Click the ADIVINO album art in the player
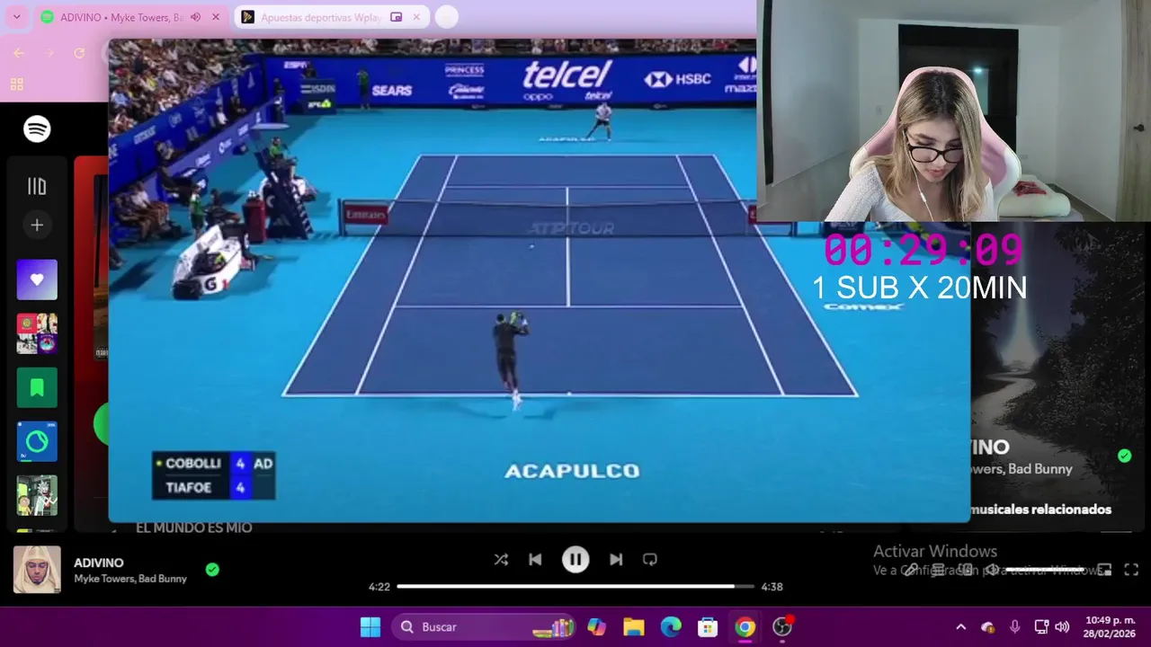The width and height of the screenshot is (1151, 647). tap(37, 570)
